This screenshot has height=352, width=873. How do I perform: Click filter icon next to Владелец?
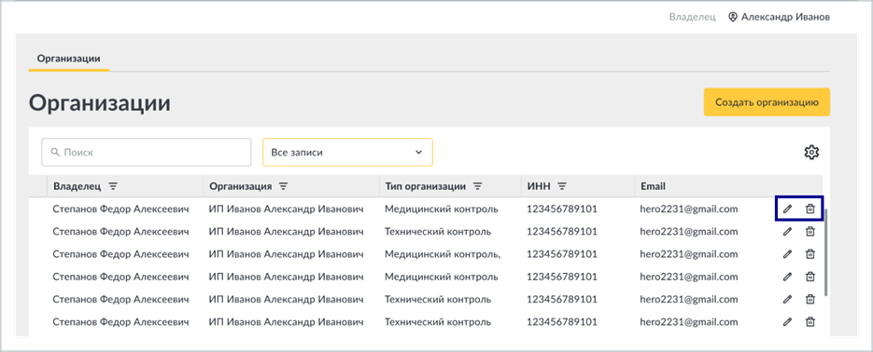coord(113,186)
